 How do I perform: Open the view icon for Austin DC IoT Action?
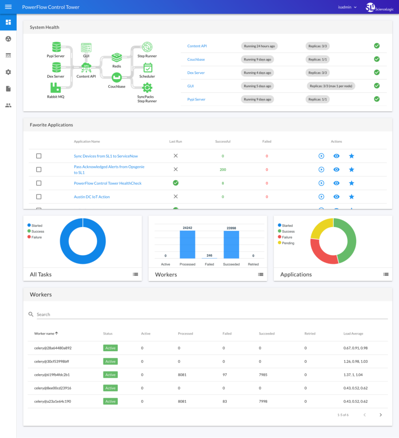(x=336, y=197)
